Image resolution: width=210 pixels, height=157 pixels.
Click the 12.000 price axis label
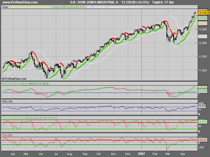tap(202, 43)
